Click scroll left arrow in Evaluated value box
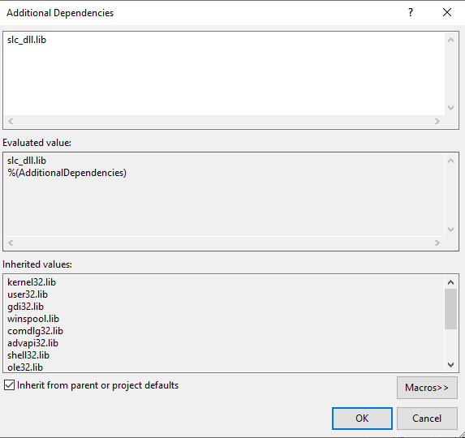 coord(11,243)
